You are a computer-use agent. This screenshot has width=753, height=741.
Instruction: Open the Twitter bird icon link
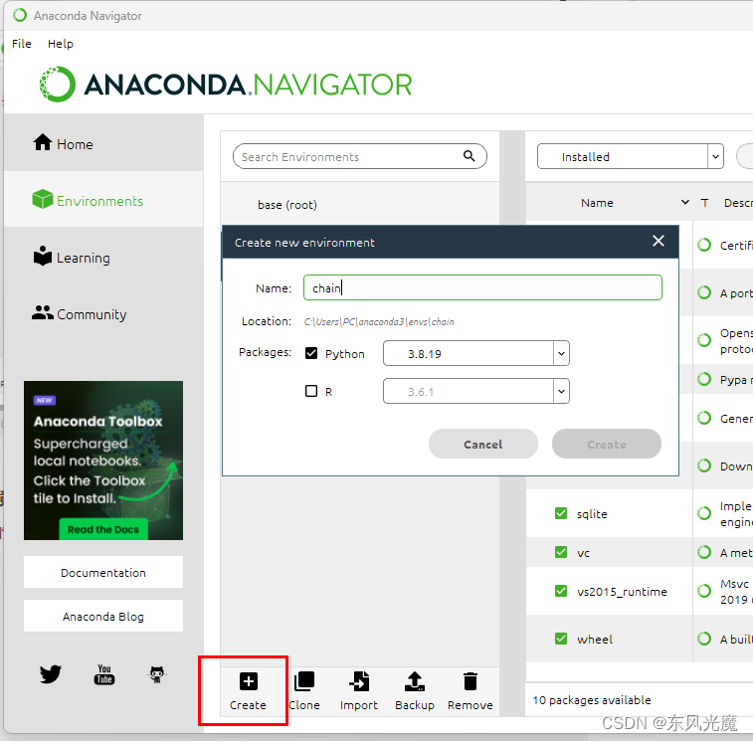51,673
